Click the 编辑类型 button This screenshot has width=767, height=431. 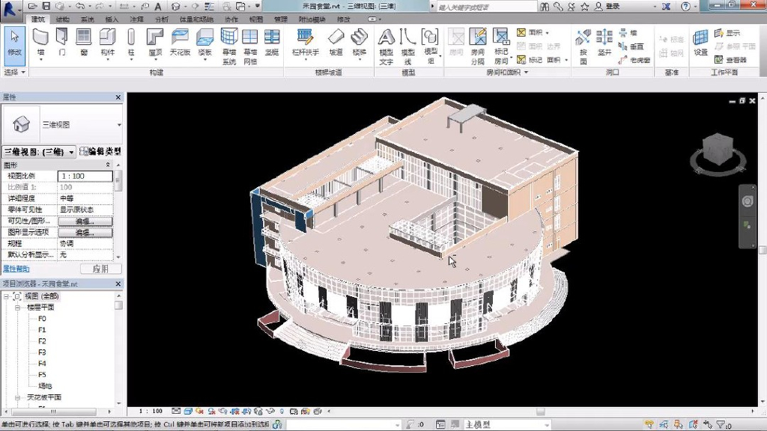pos(100,151)
